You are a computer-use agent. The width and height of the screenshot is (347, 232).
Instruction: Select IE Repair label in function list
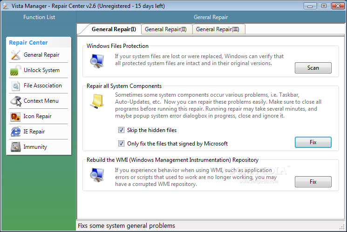[x=34, y=132]
